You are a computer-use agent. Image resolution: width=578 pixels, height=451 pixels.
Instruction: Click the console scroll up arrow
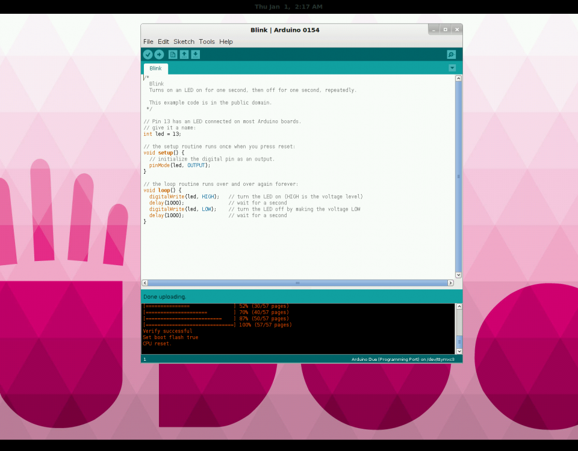[459, 306]
